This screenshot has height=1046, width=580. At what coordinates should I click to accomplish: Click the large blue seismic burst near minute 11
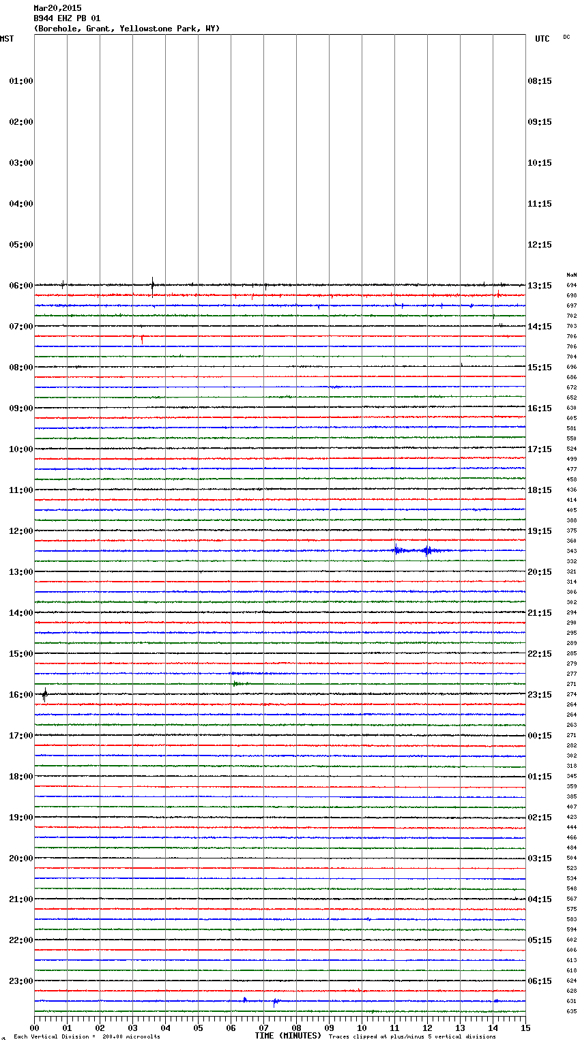[x=397, y=550]
